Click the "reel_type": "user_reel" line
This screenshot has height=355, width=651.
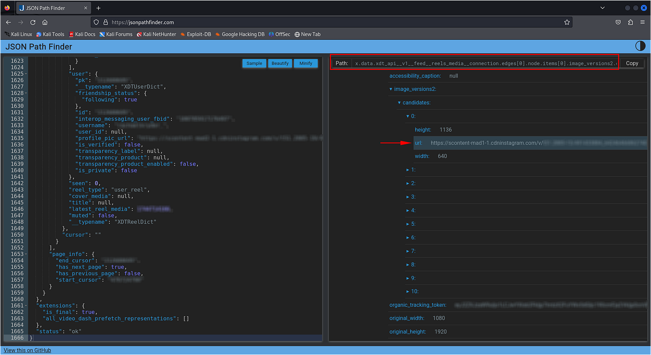click(x=110, y=190)
